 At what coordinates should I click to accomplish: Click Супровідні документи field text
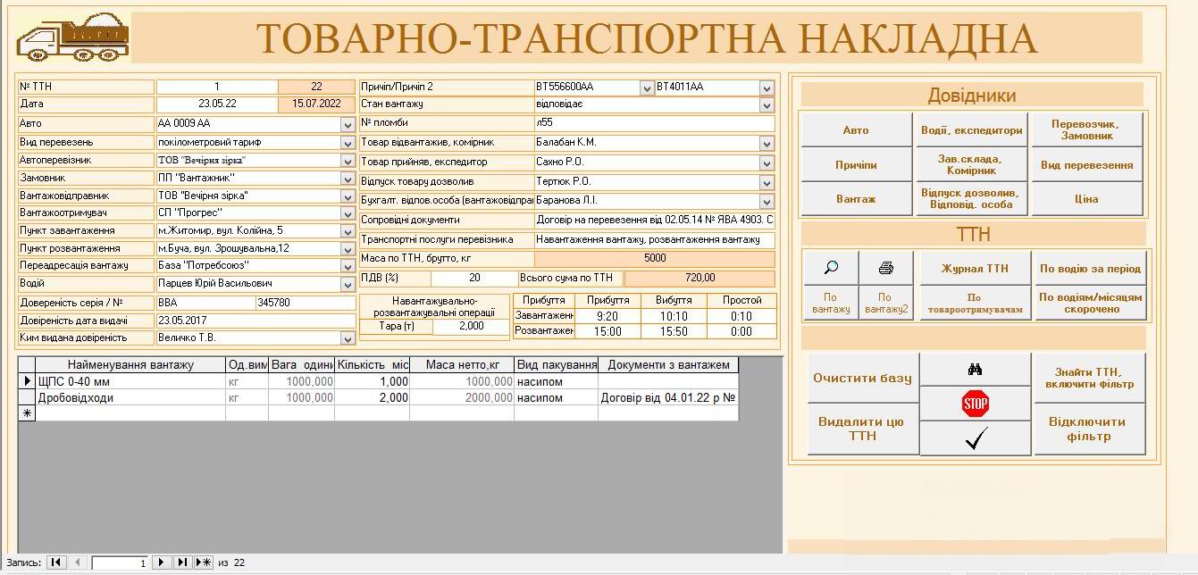click(654, 220)
